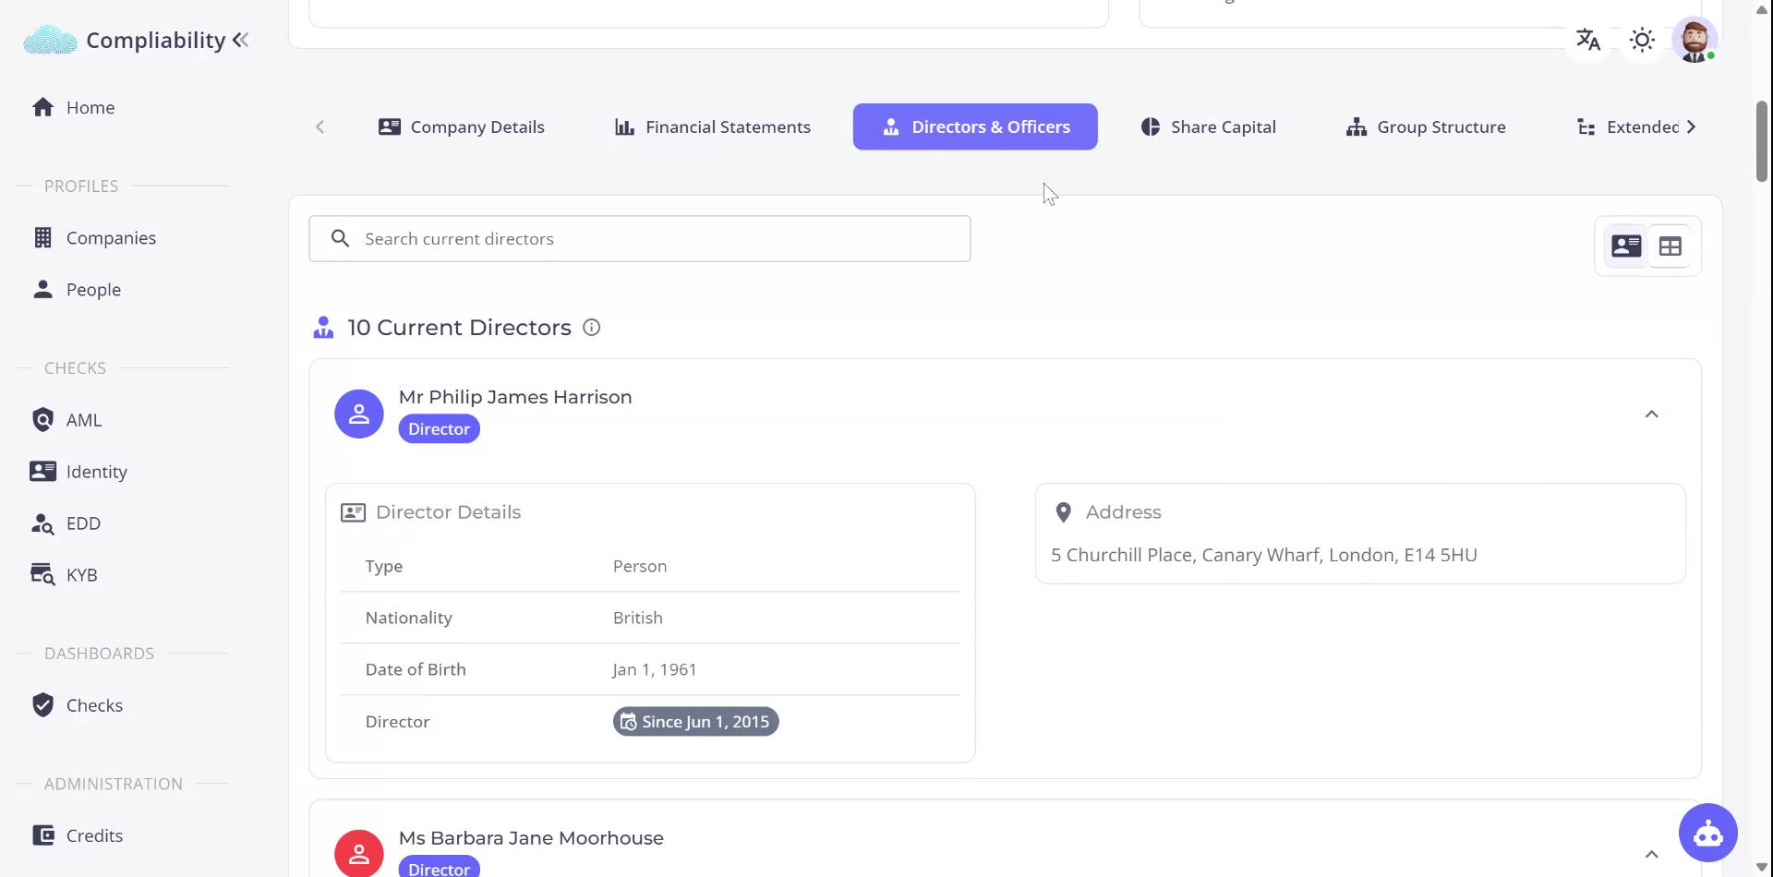Viewport: 1773px width, 877px height.
Task: Switch to card view layout
Action: tap(1626, 246)
